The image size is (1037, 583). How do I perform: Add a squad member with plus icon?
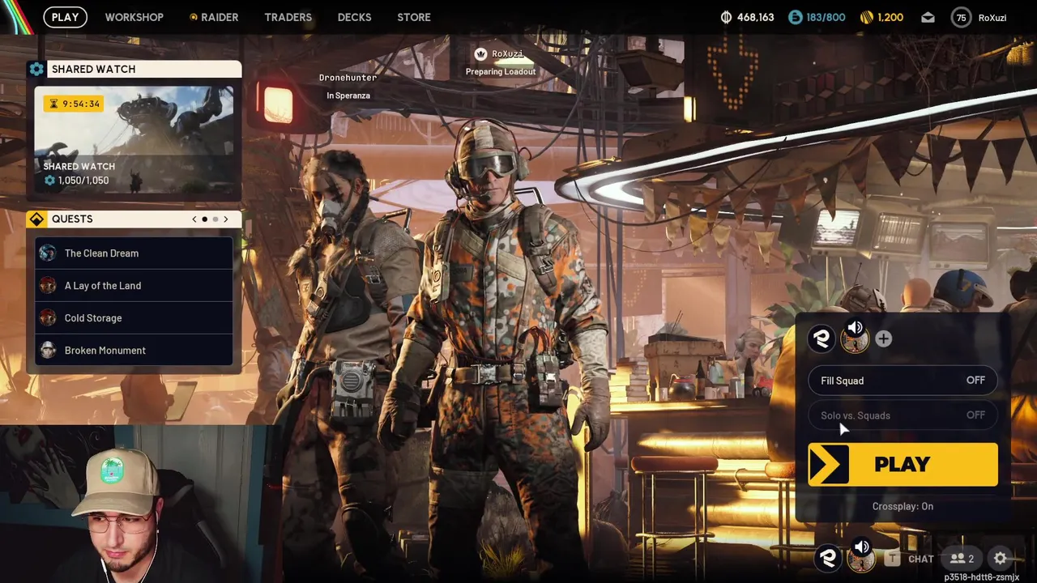tap(883, 339)
